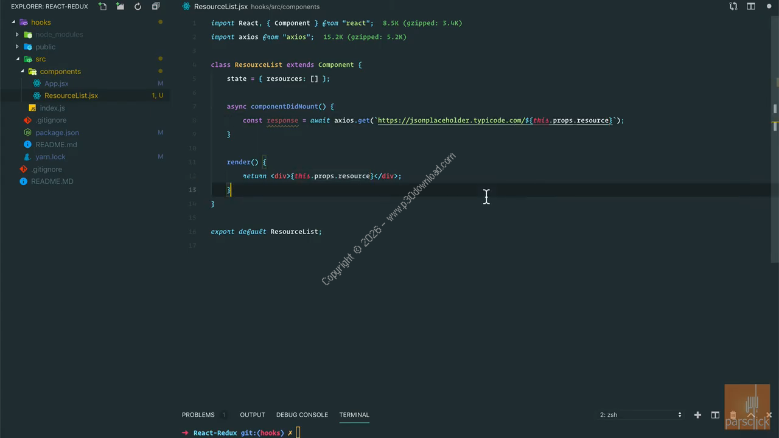This screenshot has width=779, height=438.
Task: Open package.json from the Explorer
Action: coord(57,133)
